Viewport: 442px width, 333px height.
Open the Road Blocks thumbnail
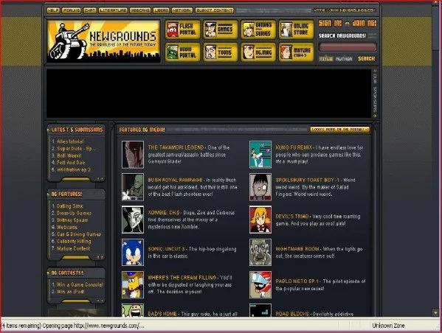pos(260,310)
